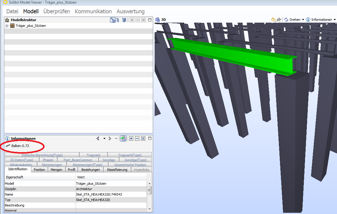Click the properties table scrollbar down arrow
Viewport: 337px width, 214px height.
click(x=150, y=209)
